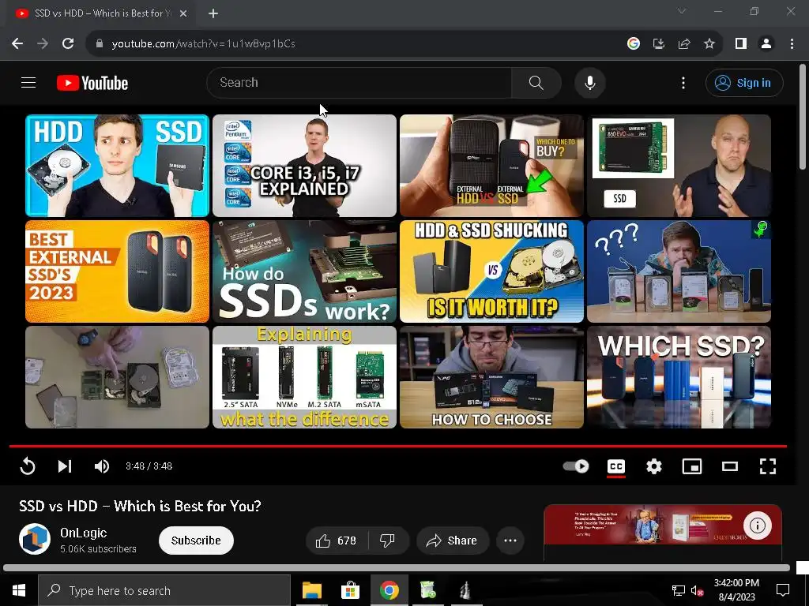809x606 pixels.
Task: Toggle Chrome side panel
Action: tap(741, 44)
